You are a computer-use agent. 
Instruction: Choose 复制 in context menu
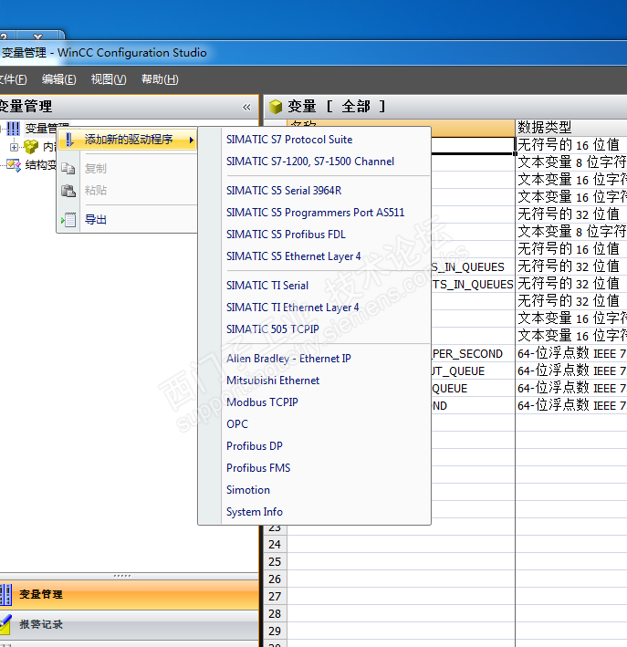click(x=128, y=168)
